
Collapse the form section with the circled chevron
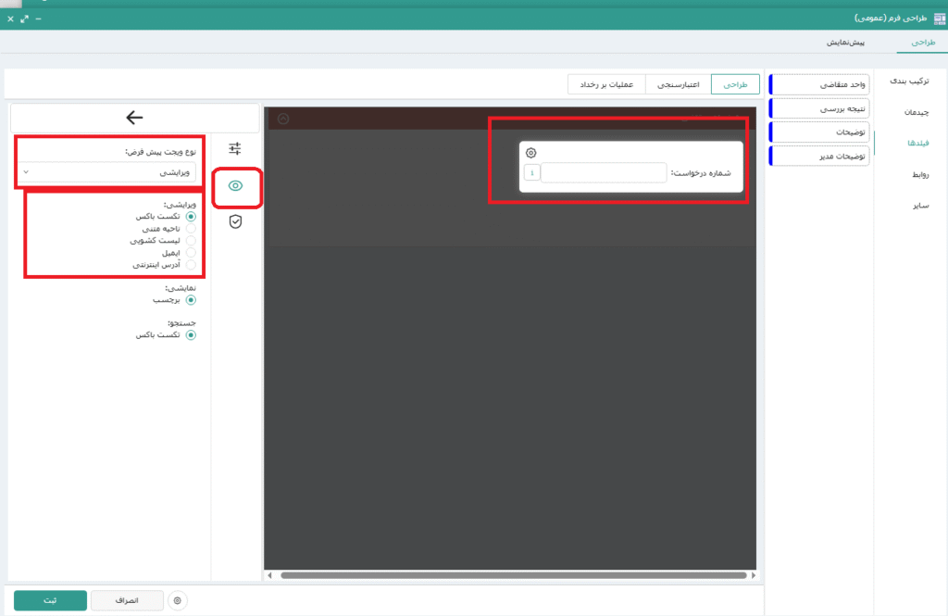(283, 119)
